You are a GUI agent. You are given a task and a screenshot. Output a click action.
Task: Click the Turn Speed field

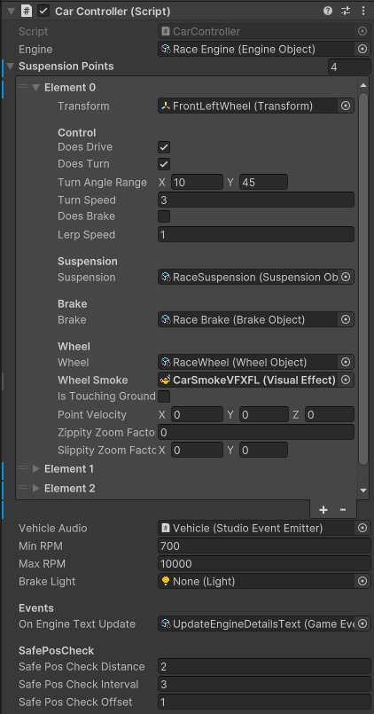256,200
